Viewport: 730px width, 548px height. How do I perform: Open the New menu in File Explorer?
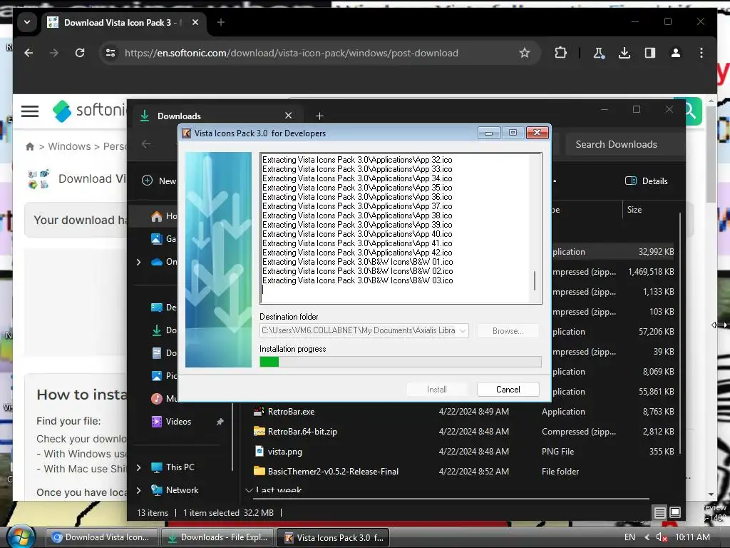click(x=159, y=181)
